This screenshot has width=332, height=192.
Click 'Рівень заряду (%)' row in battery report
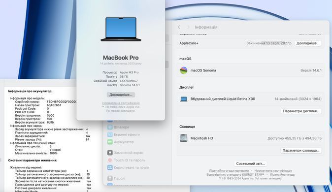tap(52, 139)
